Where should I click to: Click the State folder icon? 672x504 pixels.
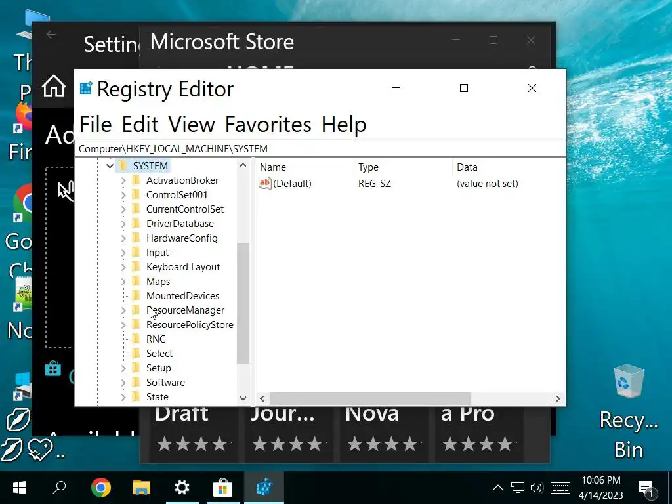pos(136,396)
